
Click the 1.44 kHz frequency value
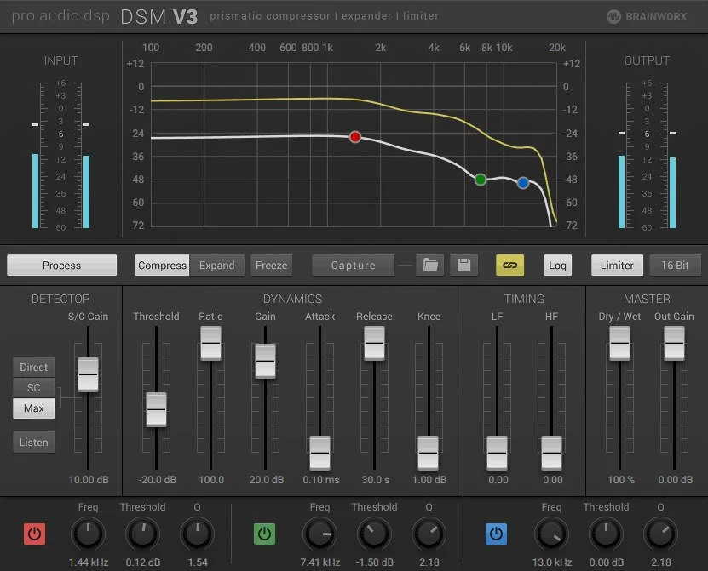pos(89,562)
